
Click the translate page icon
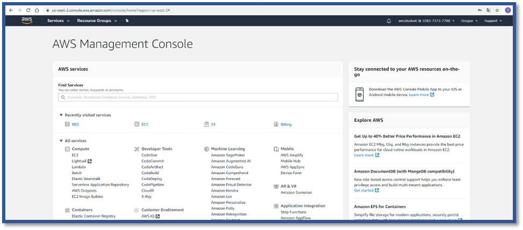[488, 10]
